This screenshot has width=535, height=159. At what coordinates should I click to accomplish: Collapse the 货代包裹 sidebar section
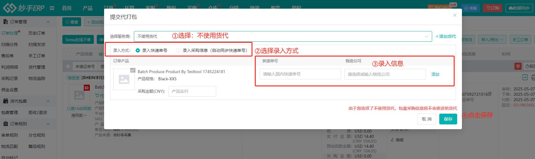point(48,101)
